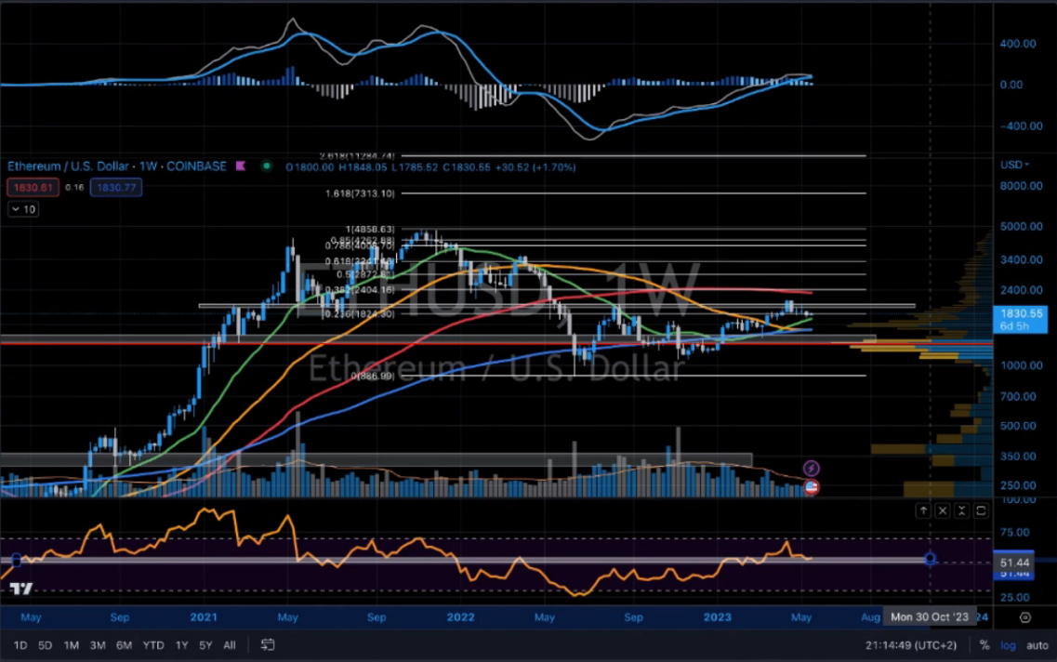Maximize the RSI pane
The image size is (1057, 662).
pyautogui.click(x=981, y=510)
